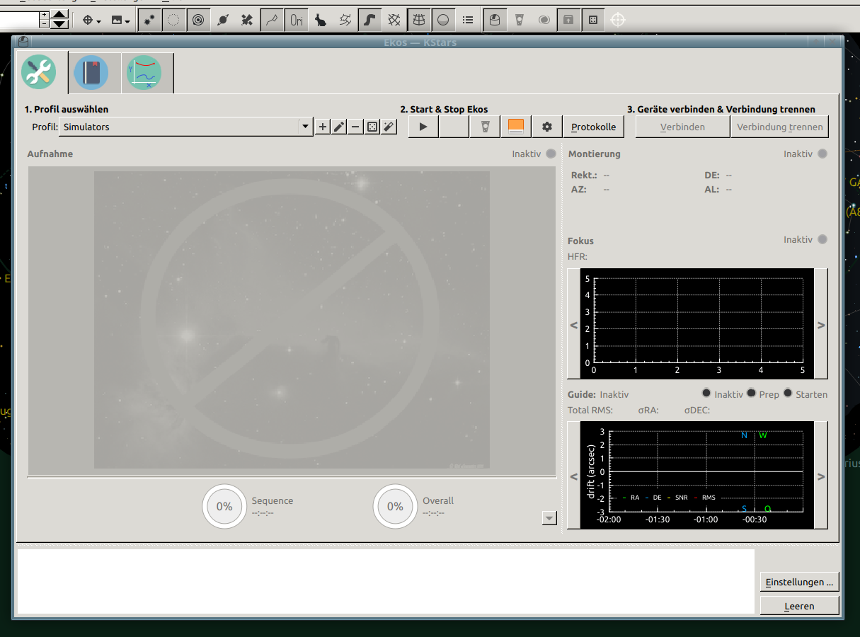
Task: Click left arrow beside the guide drift graph
Action: [x=574, y=476]
